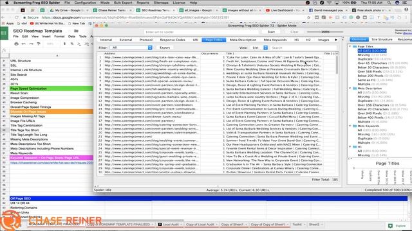Screen dimensions: 412x231
Task: Click the Export button
Action: pyautogui.click(x=165, y=47)
